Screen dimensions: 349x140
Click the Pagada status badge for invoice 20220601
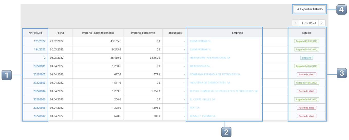pyautogui.click(x=306, y=66)
